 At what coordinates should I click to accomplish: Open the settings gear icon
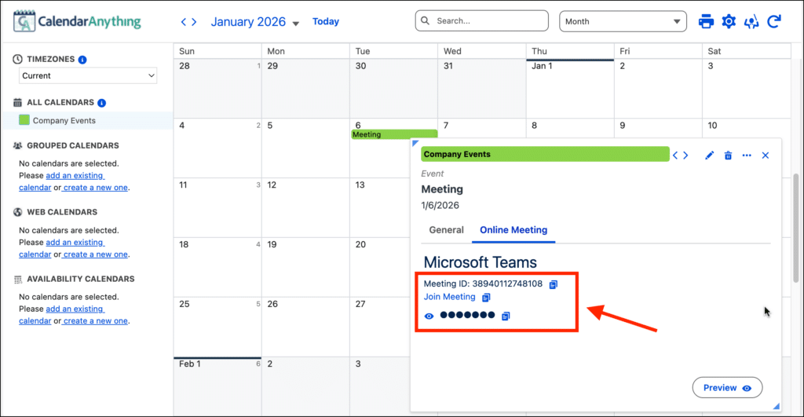point(729,21)
